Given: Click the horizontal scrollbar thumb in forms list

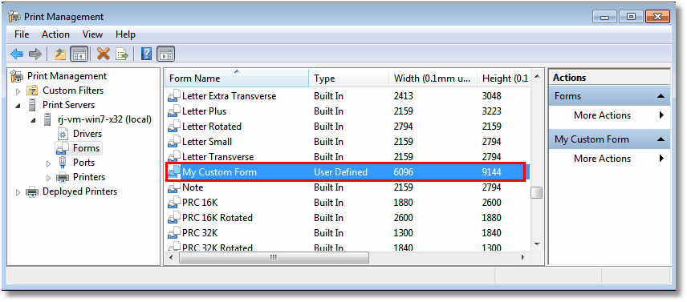Looking at the screenshot, I should pyautogui.click(x=274, y=257).
